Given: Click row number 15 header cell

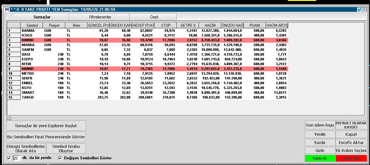Looking at the screenshot, I should coord(14,97).
